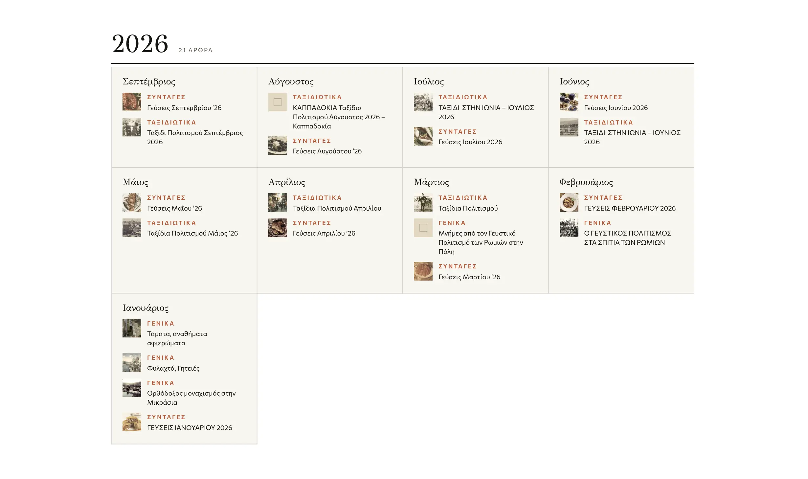Screen dimensions: 808x479
Task: Open March 'Ταξίδια Πολιτισμού' article
Action: click(468, 208)
